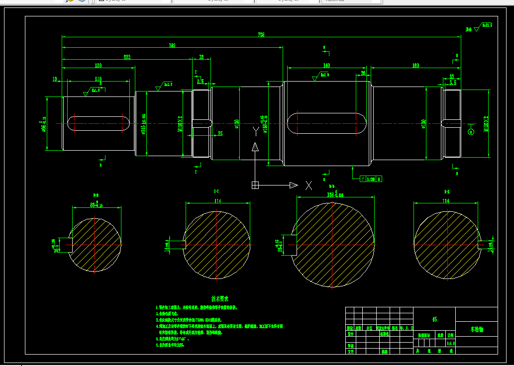Select the 130 dimension text
Screen dimensions: 514x366
coord(99,66)
